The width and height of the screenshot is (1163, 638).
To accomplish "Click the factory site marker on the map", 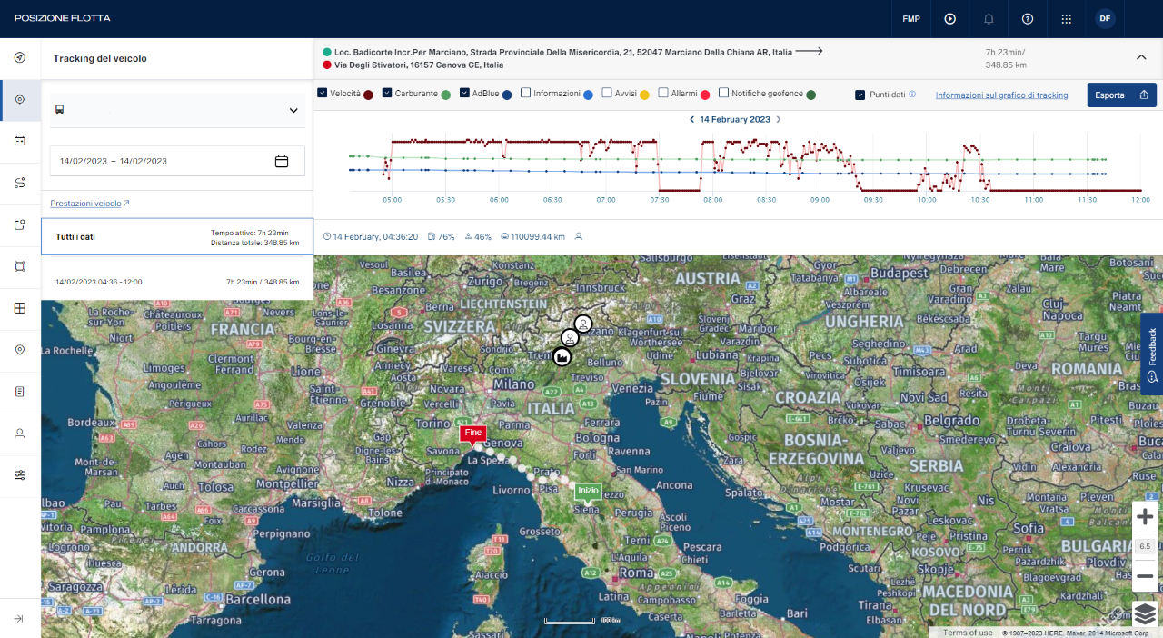I will [562, 356].
